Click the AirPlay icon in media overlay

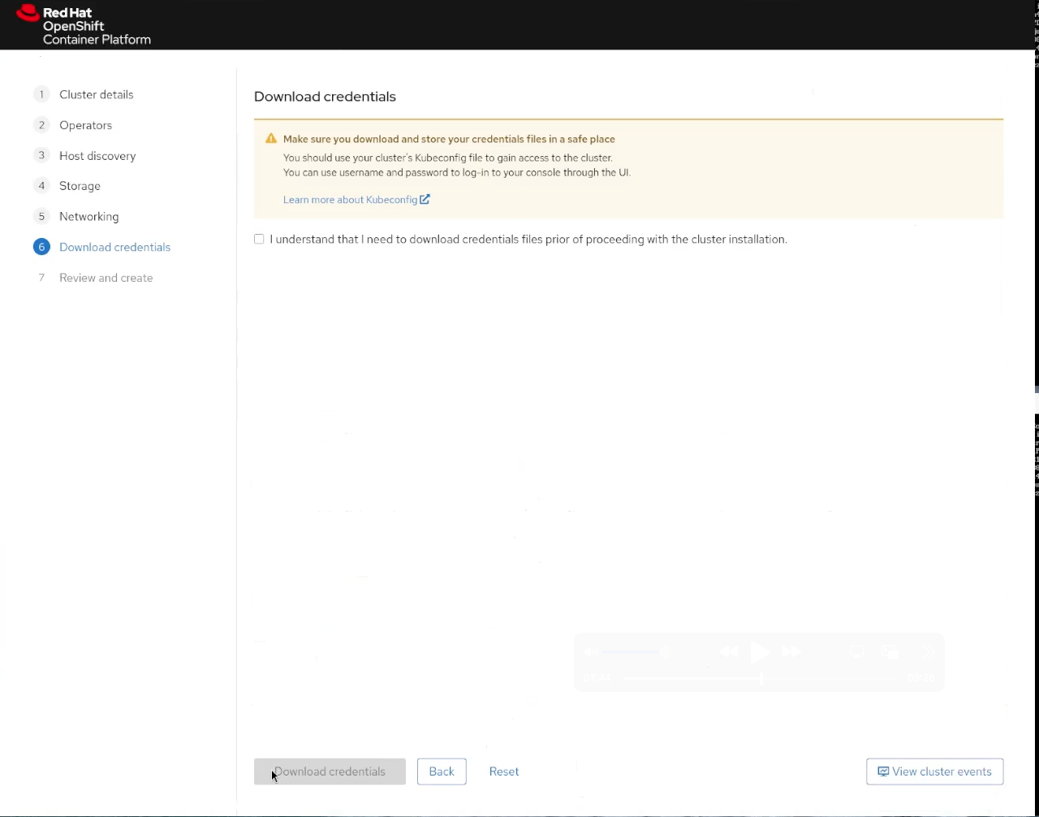point(856,651)
